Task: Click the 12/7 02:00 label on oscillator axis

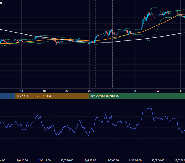Action: (x=135, y=160)
